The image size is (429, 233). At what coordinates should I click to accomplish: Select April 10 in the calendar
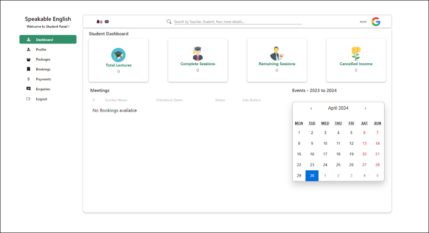(325, 143)
